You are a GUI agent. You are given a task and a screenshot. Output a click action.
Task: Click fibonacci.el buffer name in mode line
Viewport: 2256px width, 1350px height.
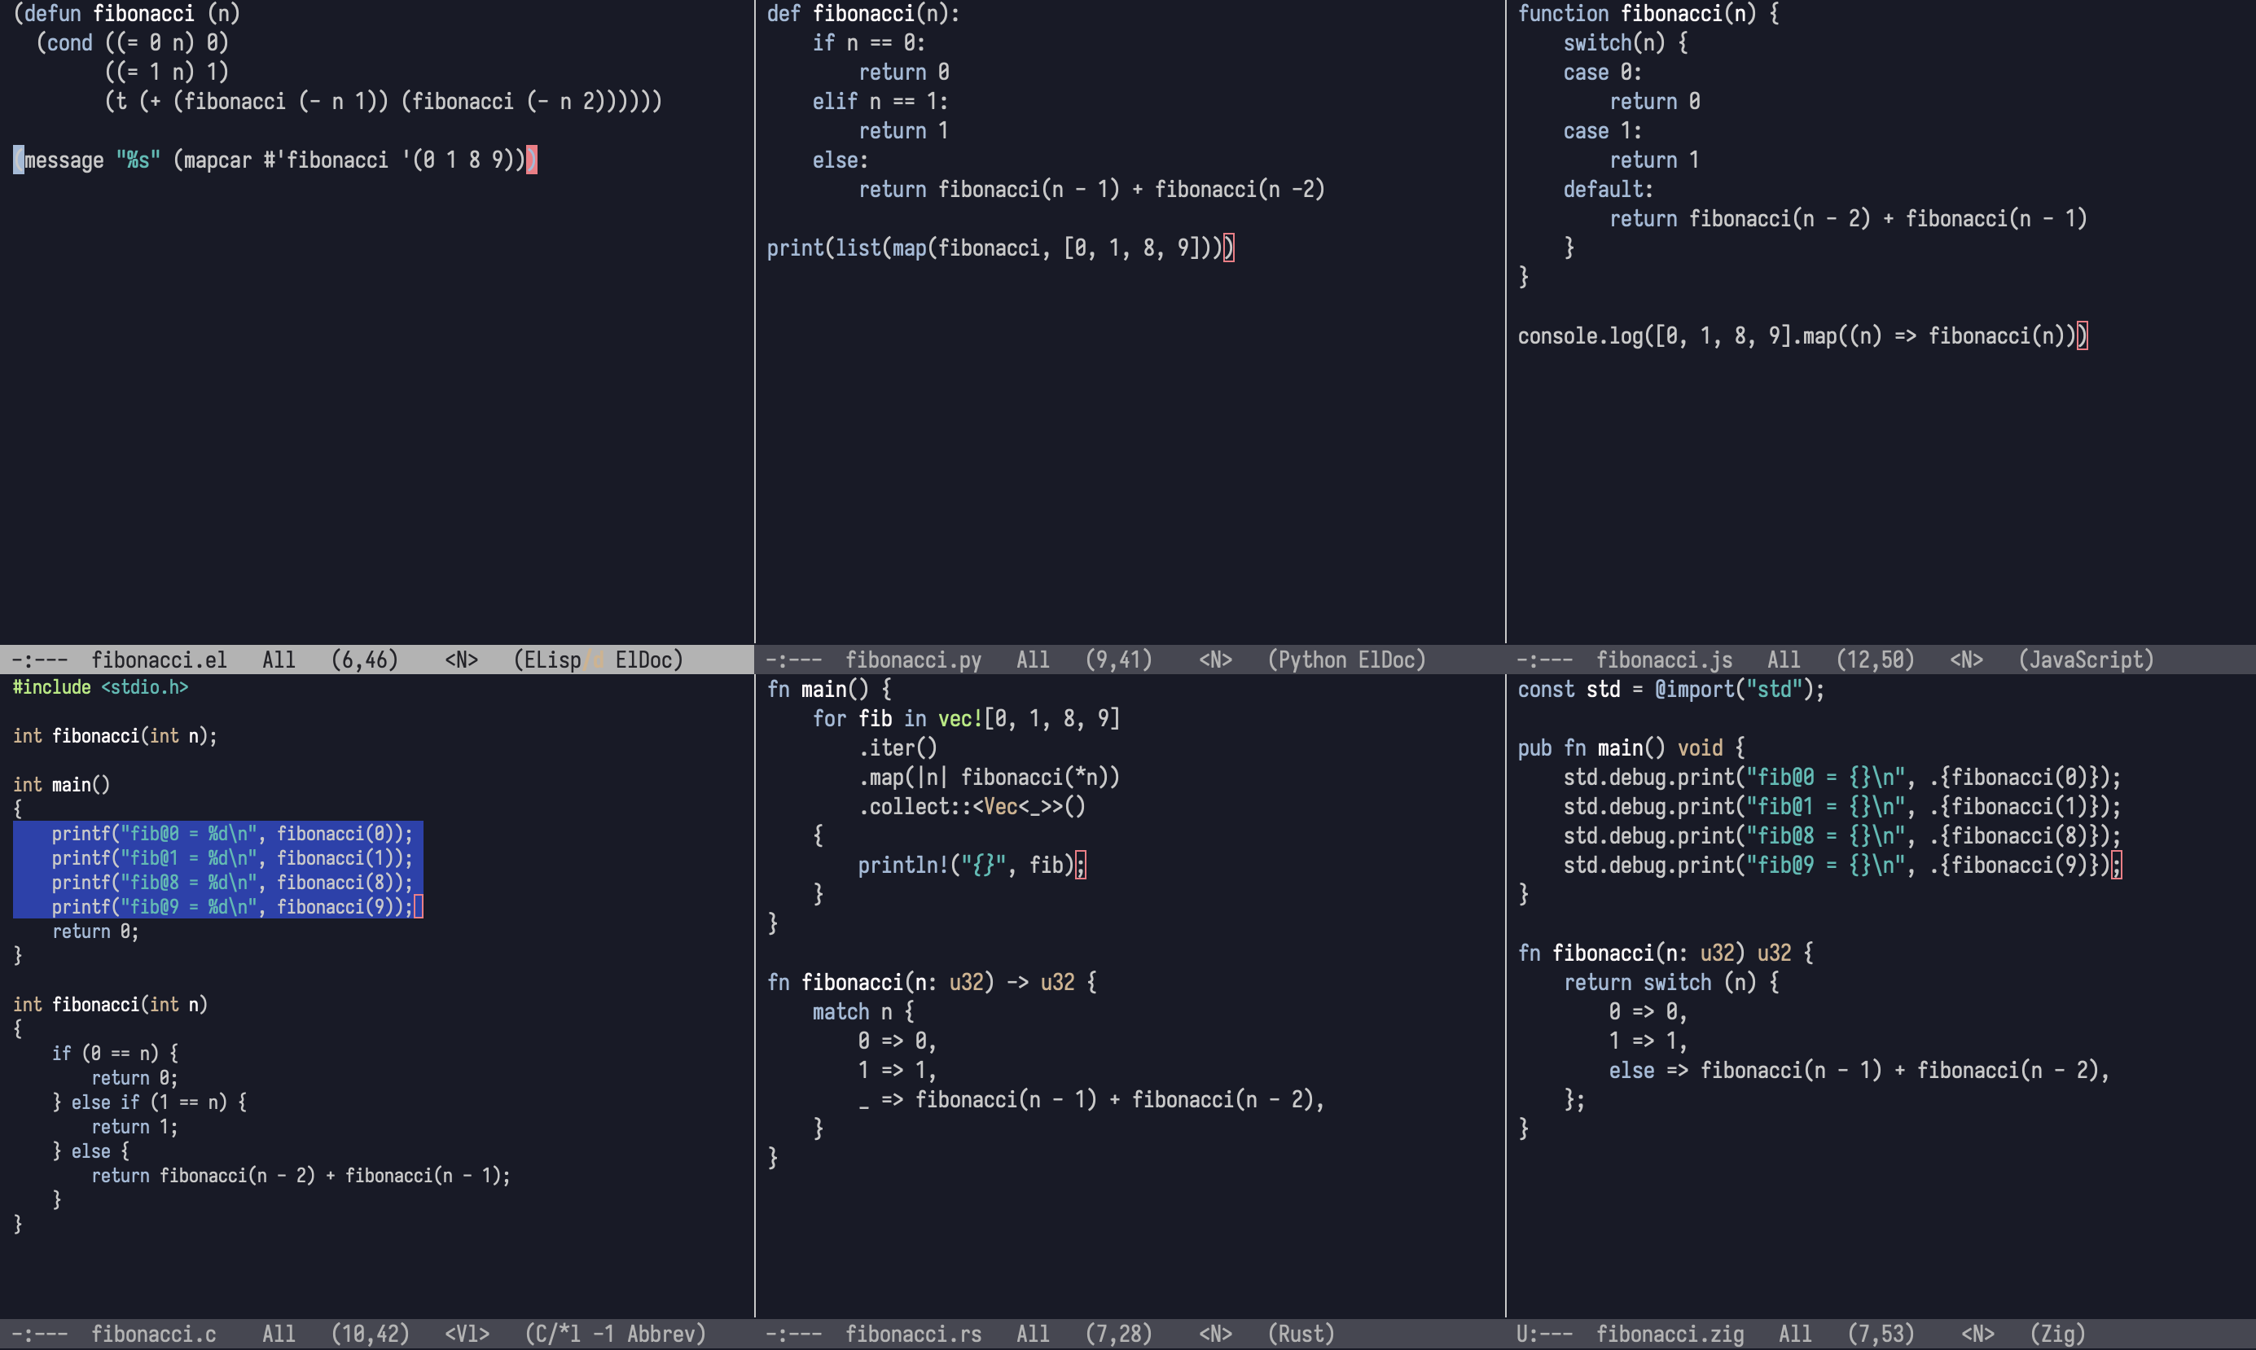tap(159, 660)
